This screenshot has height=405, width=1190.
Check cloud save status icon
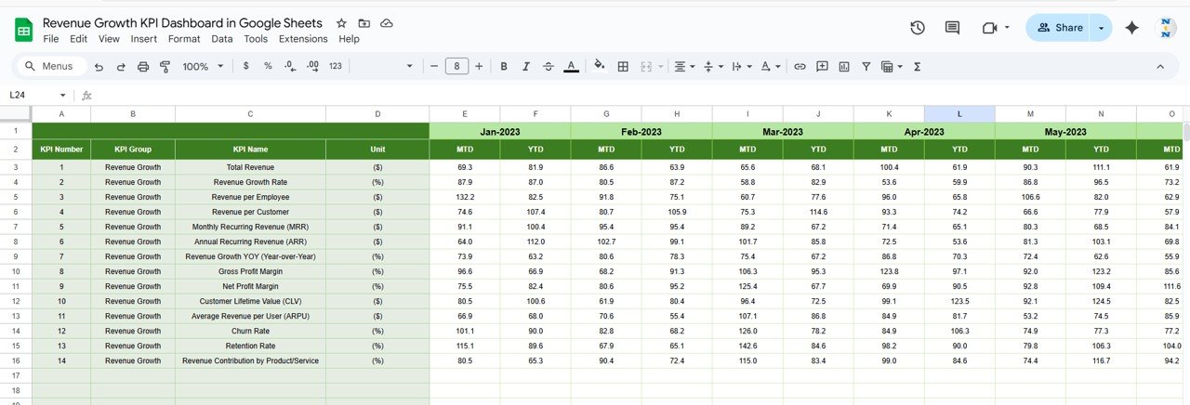click(387, 23)
